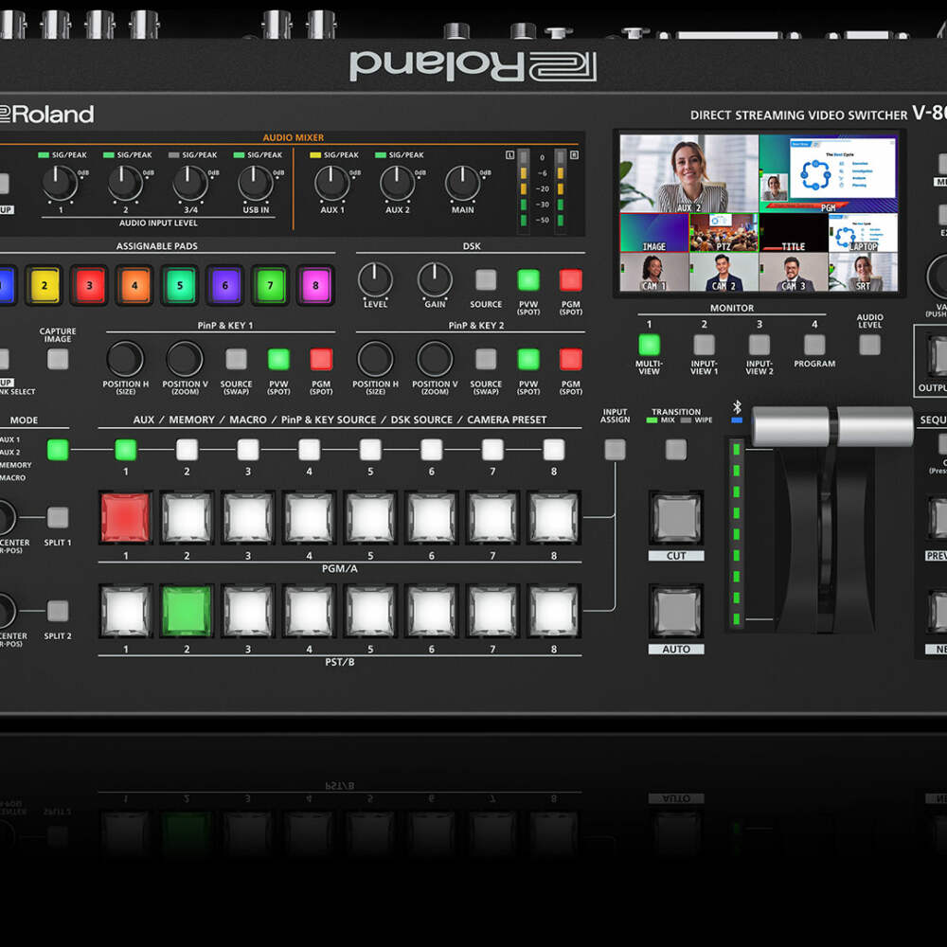Toggle PinP & KEY 2 PVW button

(528, 359)
